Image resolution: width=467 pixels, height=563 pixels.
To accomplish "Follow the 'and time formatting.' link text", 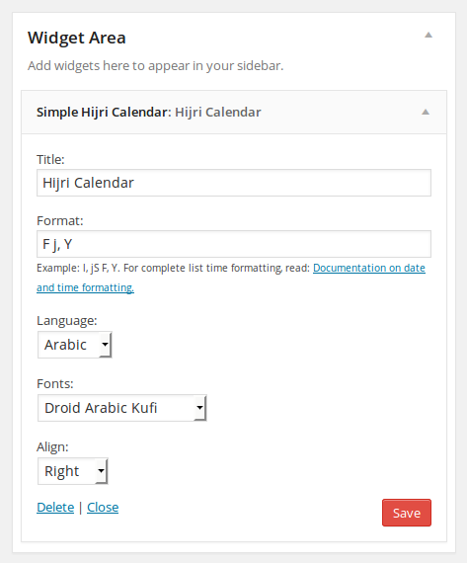I will click(x=86, y=287).
